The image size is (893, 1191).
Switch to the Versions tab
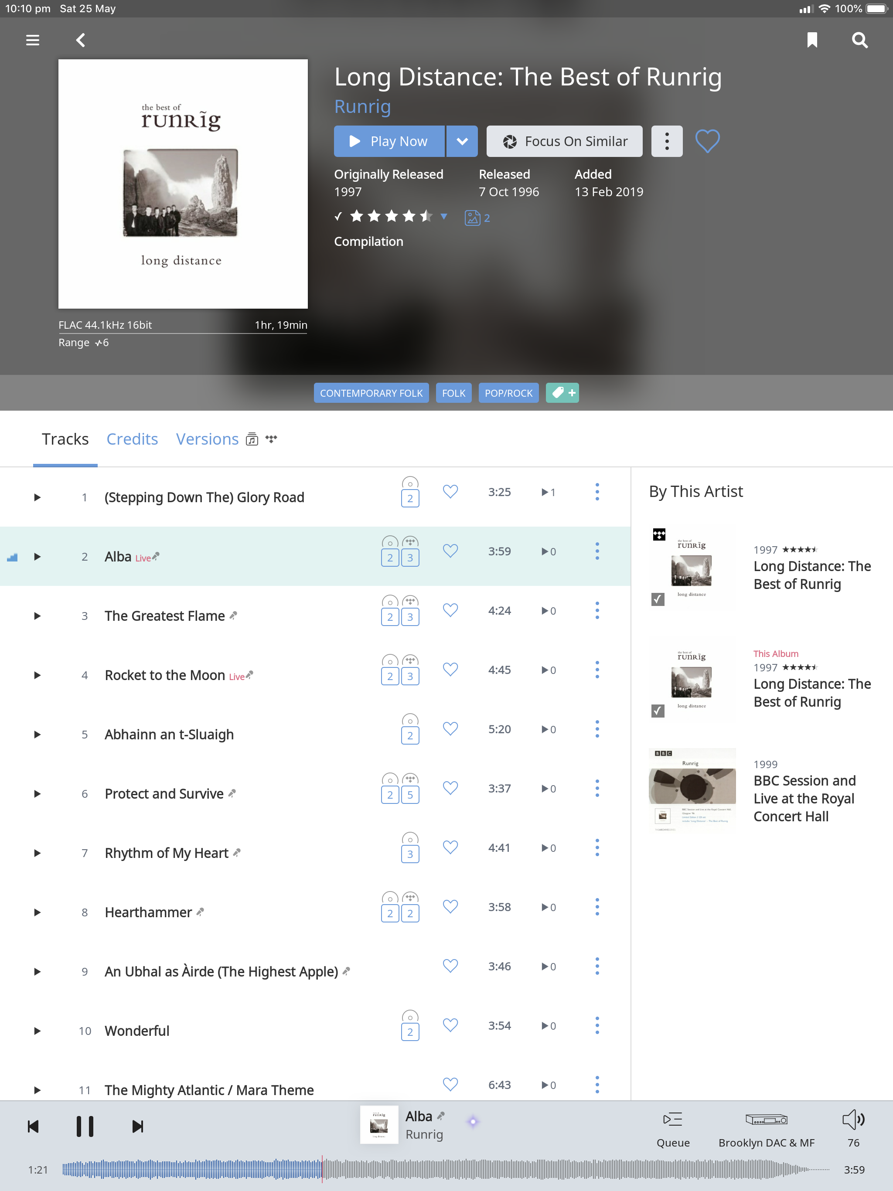click(208, 439)
